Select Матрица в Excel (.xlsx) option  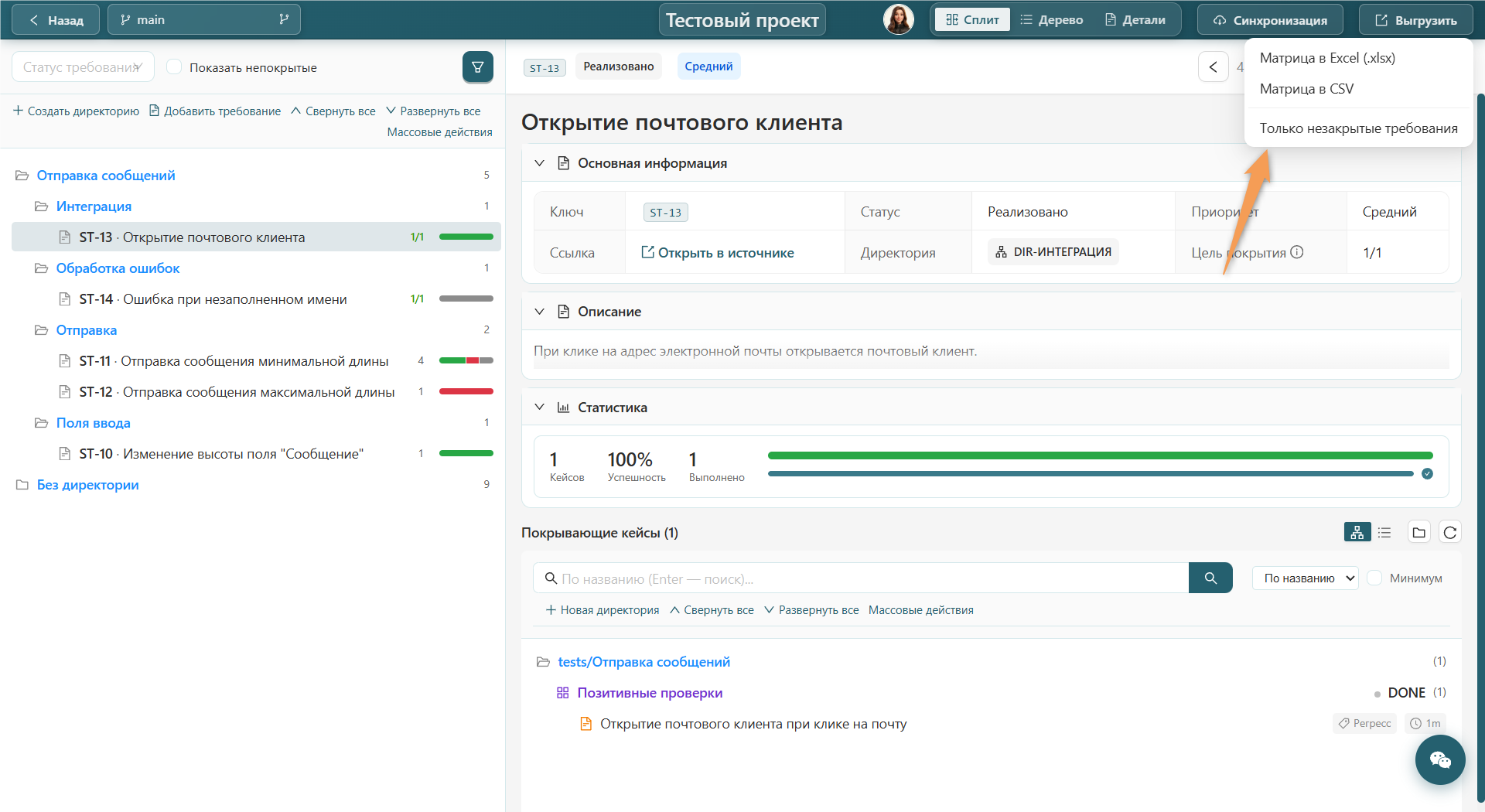pyautogui.click(x=1327, y=58)
